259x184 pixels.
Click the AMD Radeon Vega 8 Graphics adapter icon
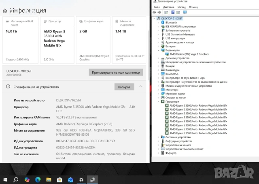pos(167,54)
